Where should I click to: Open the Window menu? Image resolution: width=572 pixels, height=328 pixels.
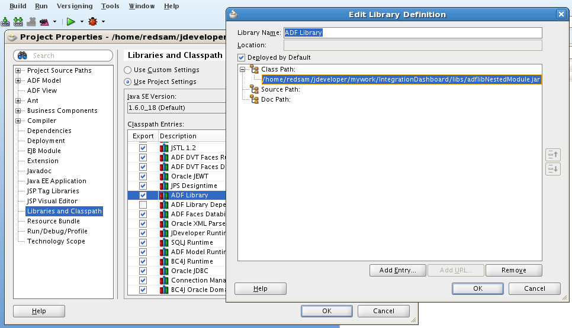[142, 6]
